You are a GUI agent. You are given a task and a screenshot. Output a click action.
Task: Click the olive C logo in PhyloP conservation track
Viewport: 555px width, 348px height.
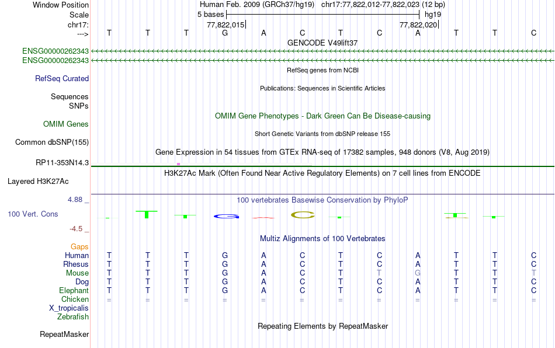[303, 215]
